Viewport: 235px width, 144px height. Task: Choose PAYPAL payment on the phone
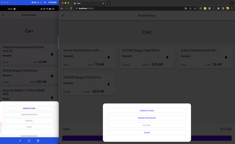click(x=29, y=121)
